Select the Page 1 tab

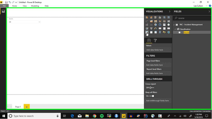point(18,107)
